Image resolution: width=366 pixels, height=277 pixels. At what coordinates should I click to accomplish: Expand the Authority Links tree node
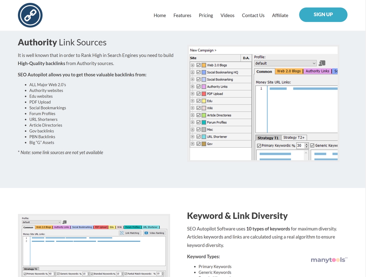[x=193, y=87]
